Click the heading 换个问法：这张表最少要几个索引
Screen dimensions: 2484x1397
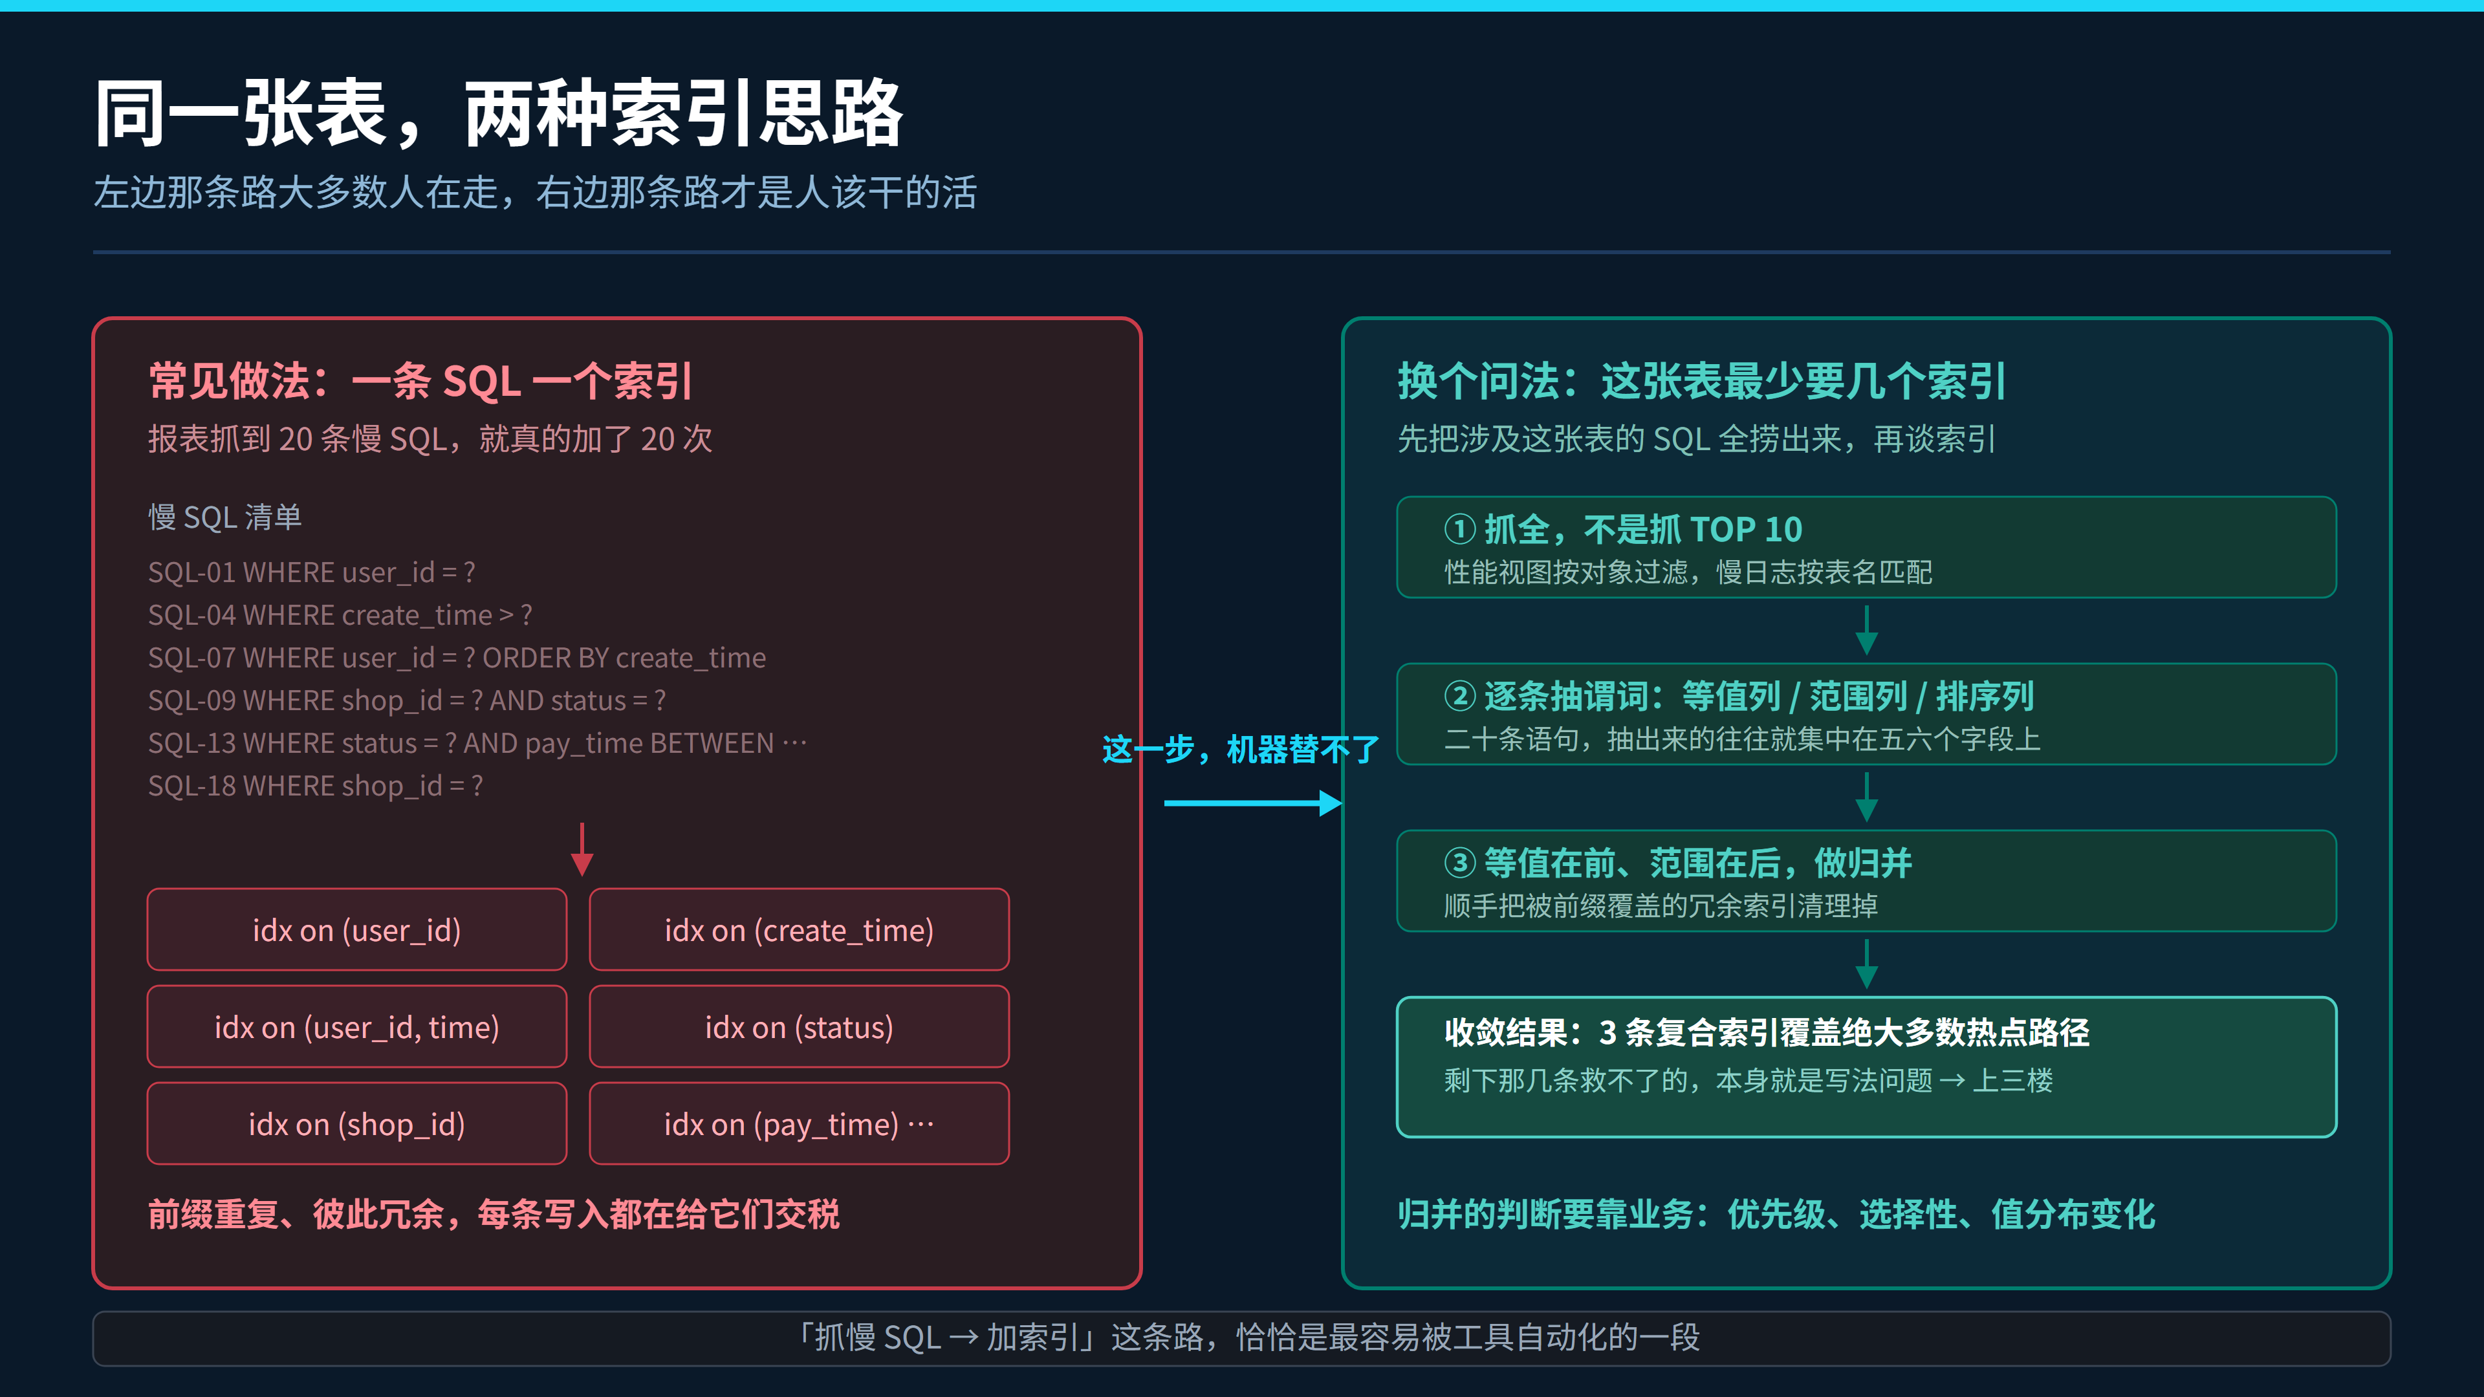(1702, 381)
